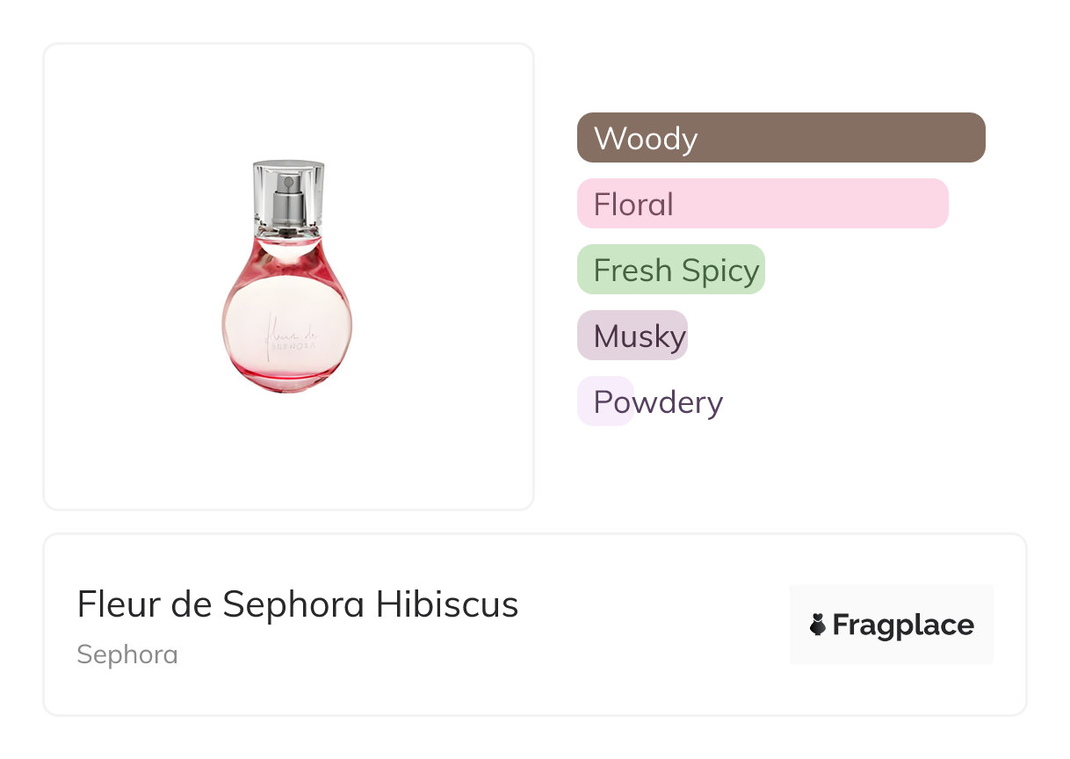Select the mauve Musky accord bar
1070x759 pixels.
(632, 336)
